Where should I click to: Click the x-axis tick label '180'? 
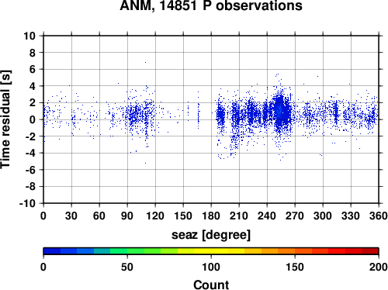click(211, 216)
